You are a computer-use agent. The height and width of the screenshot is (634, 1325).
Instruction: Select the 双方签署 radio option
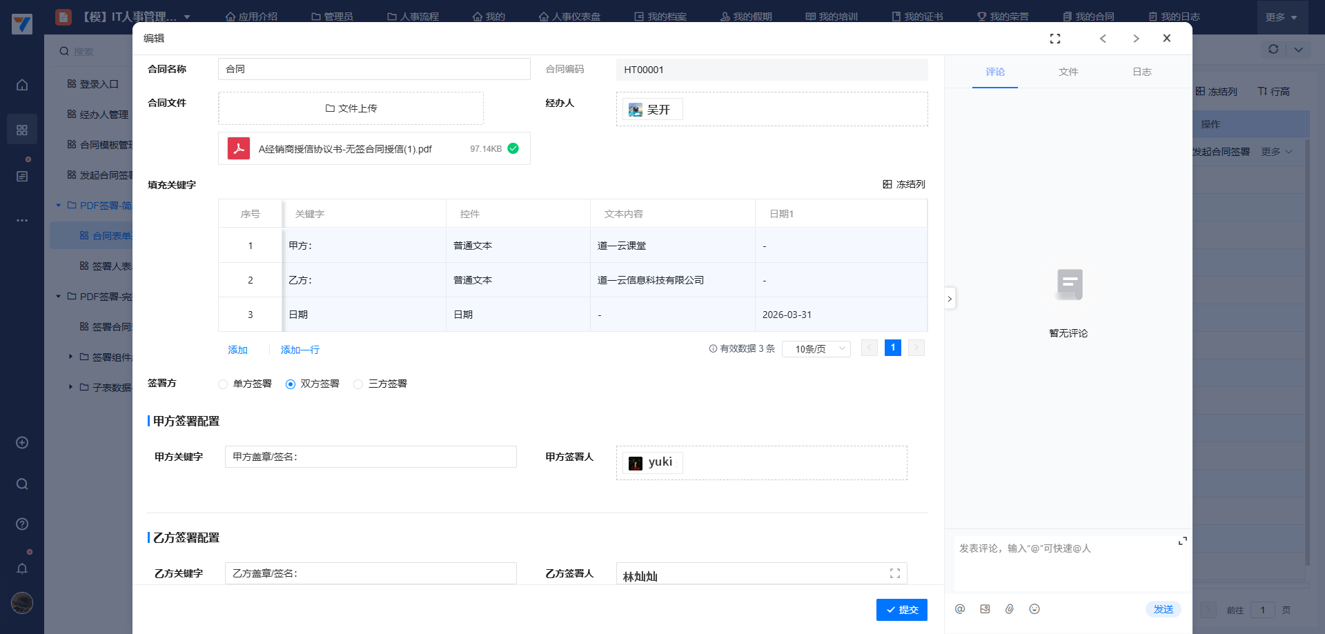point(291,384)
